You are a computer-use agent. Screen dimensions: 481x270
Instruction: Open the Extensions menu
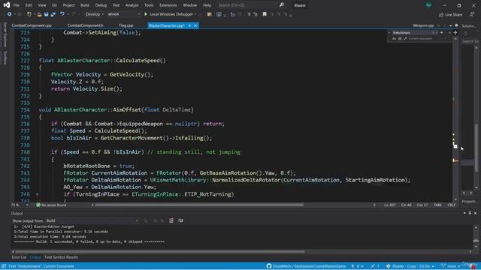point(168,5)
